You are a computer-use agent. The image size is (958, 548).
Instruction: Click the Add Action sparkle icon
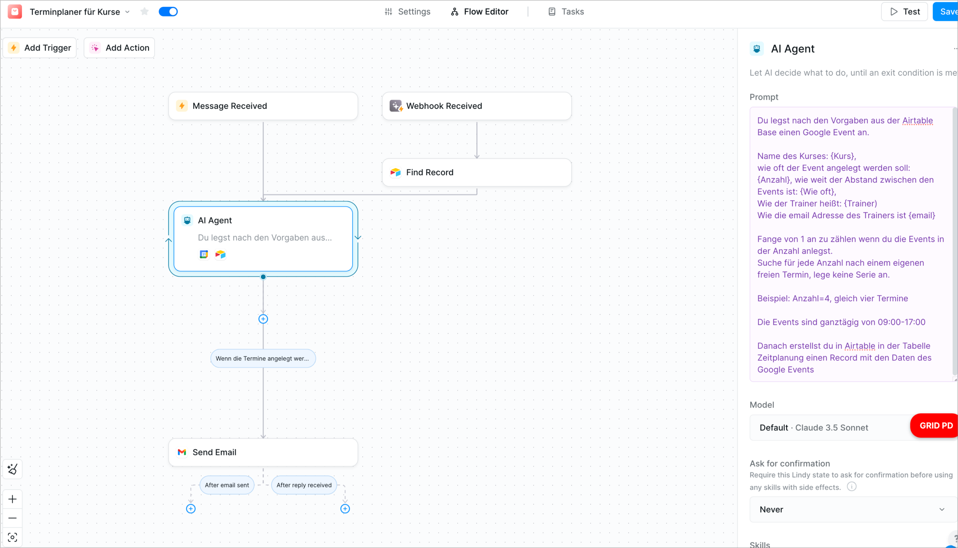[x=95, y=48]
